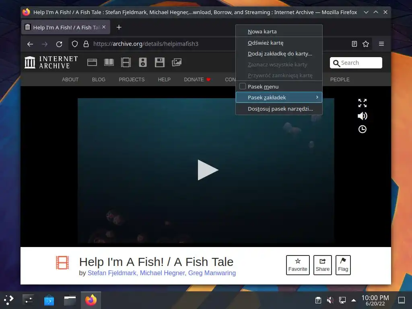Open the file manager taskbar icon
The width and height of the screenshot is (412, 309).
(x=70, y=300)
